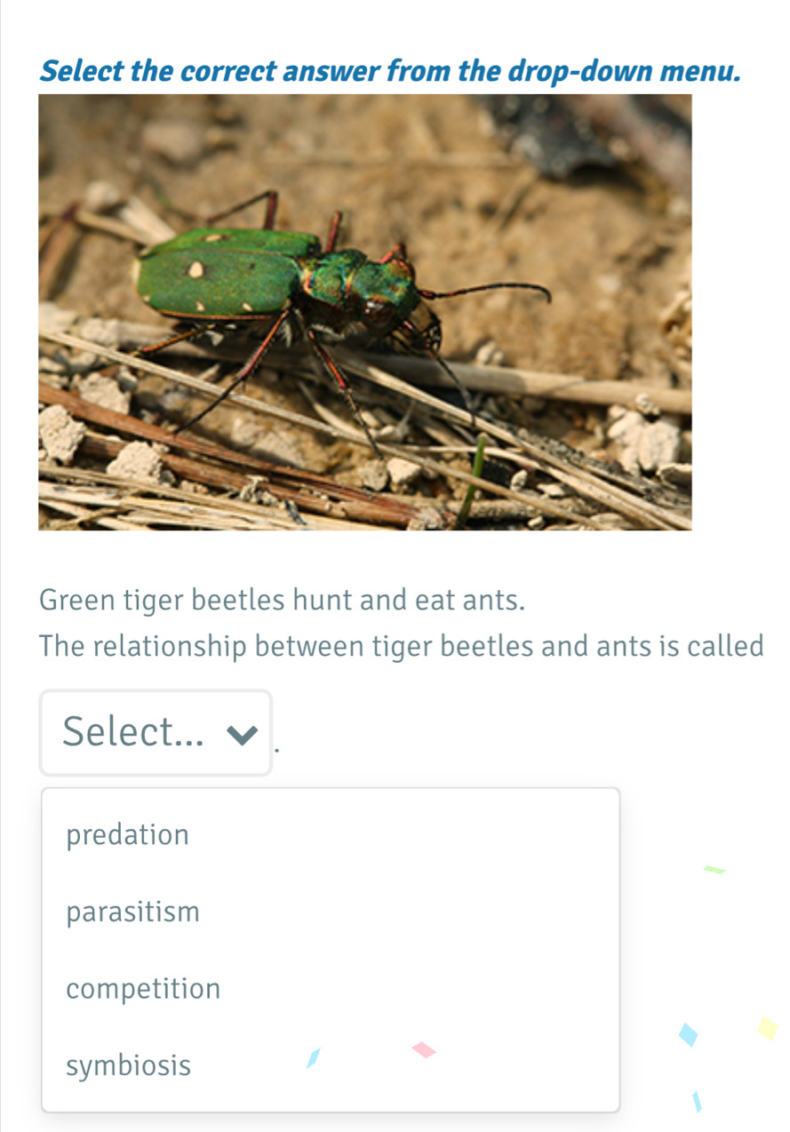Click the green confetti piece

(715, 870)
